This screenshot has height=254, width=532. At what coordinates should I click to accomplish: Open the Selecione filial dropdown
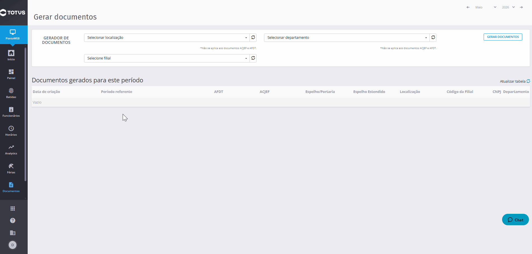point(167,58)
